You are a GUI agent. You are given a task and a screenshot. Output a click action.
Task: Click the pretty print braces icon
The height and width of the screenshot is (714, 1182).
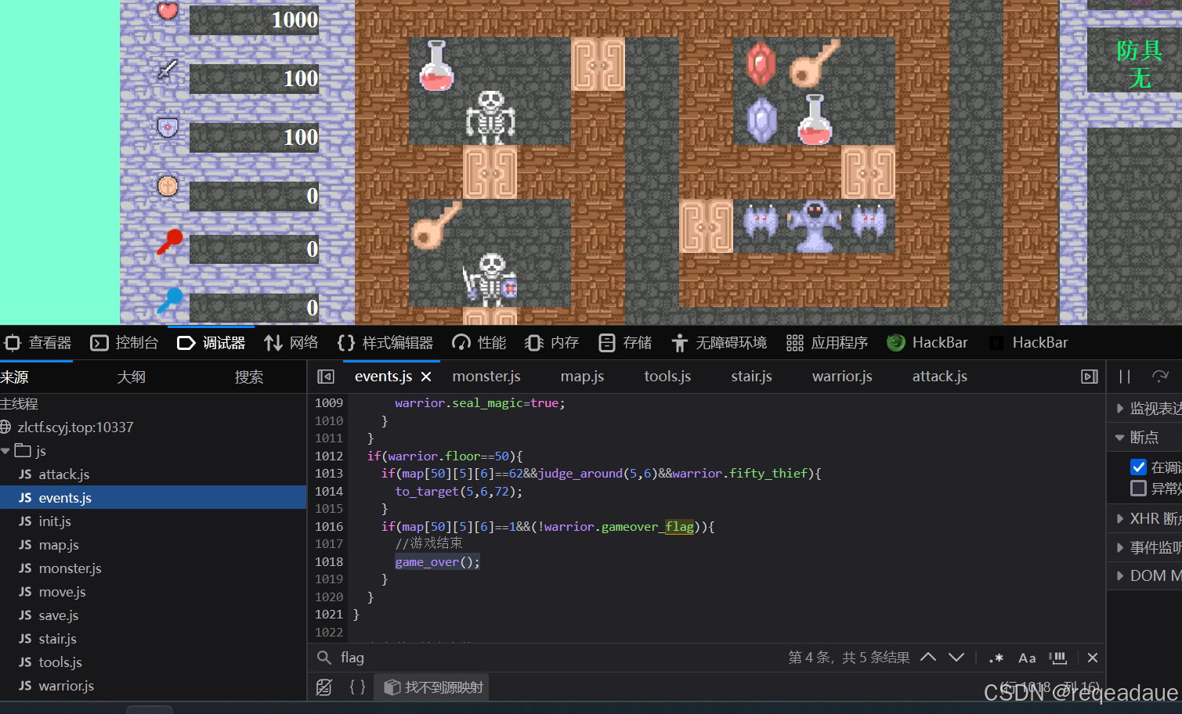click(x=357, y=687)
